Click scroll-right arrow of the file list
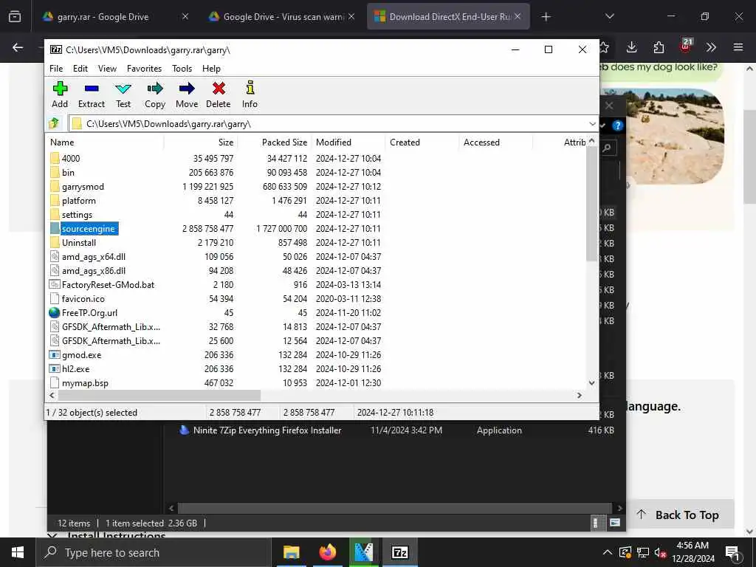 pyautogui.click(x=579, y=396)
